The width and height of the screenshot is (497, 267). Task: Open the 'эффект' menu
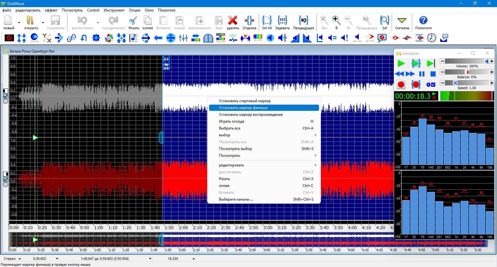point(51,10)
